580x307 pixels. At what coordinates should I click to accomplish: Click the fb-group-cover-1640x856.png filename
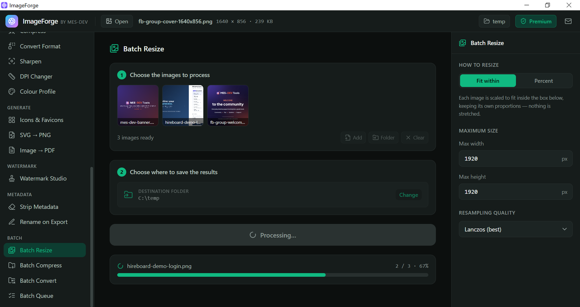click(175, 21)
